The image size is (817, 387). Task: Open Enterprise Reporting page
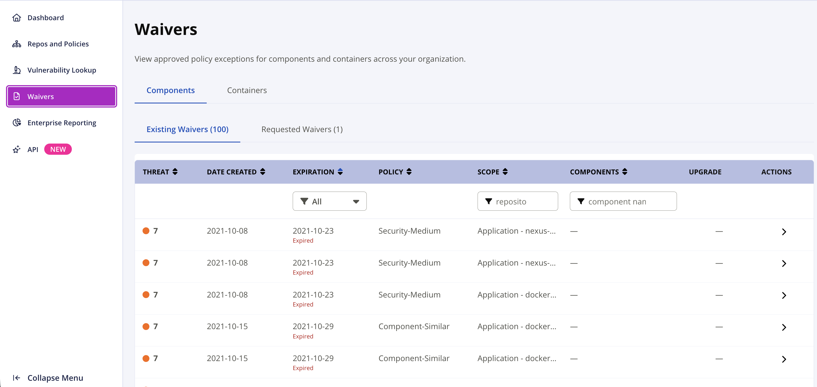[62, 123]
